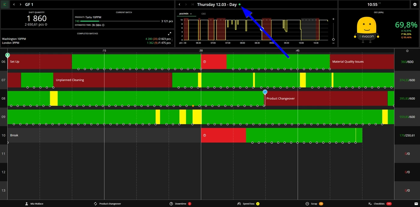
Task: Click current batch progress bar
Action: coord(120,21)
